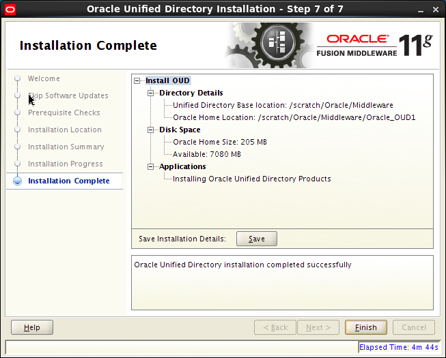Select the Installation Location step
Viewport: 446px width, 358px height.
[65, 130]
